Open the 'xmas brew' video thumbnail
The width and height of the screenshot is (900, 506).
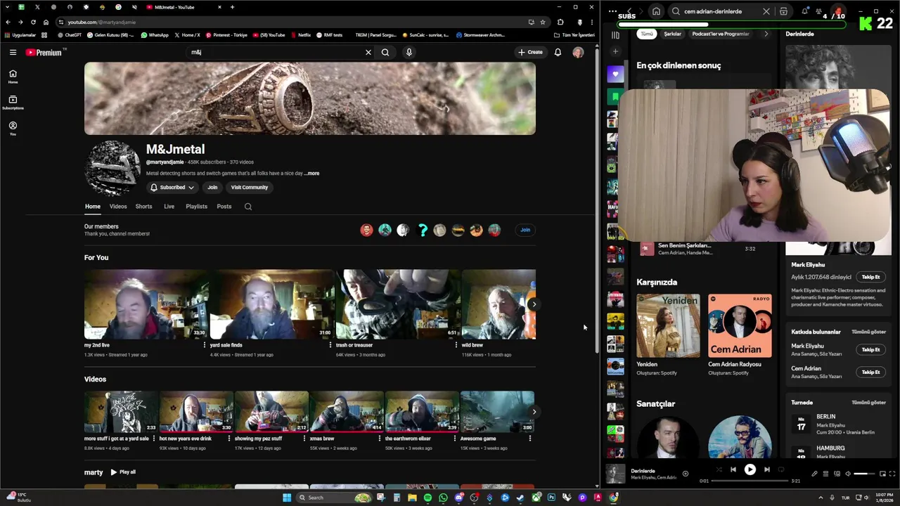pos(347,412)
